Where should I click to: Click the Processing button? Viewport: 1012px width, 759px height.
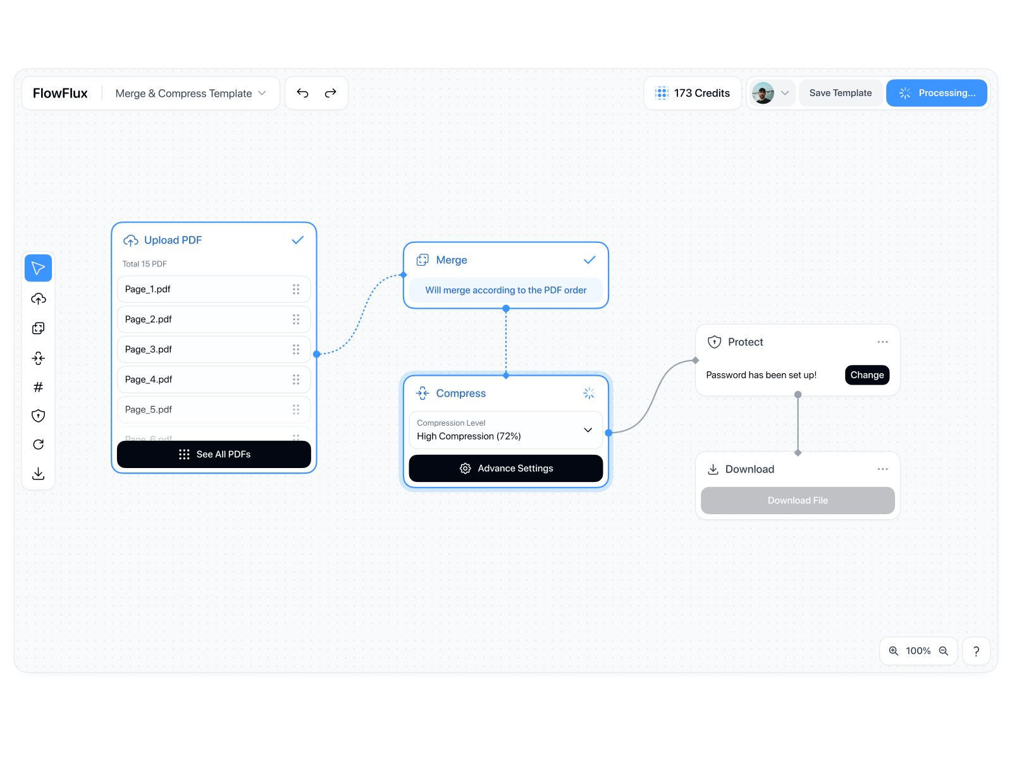pyautogui.click(x=937, y=93)
